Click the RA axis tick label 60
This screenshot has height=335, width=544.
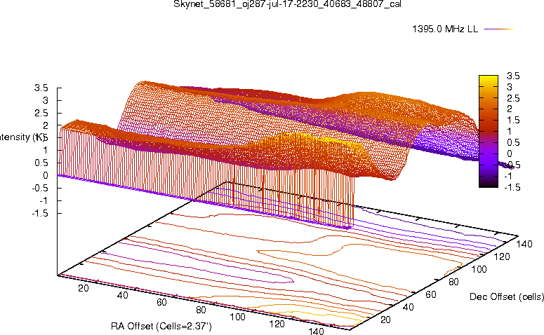click(161, 303)
